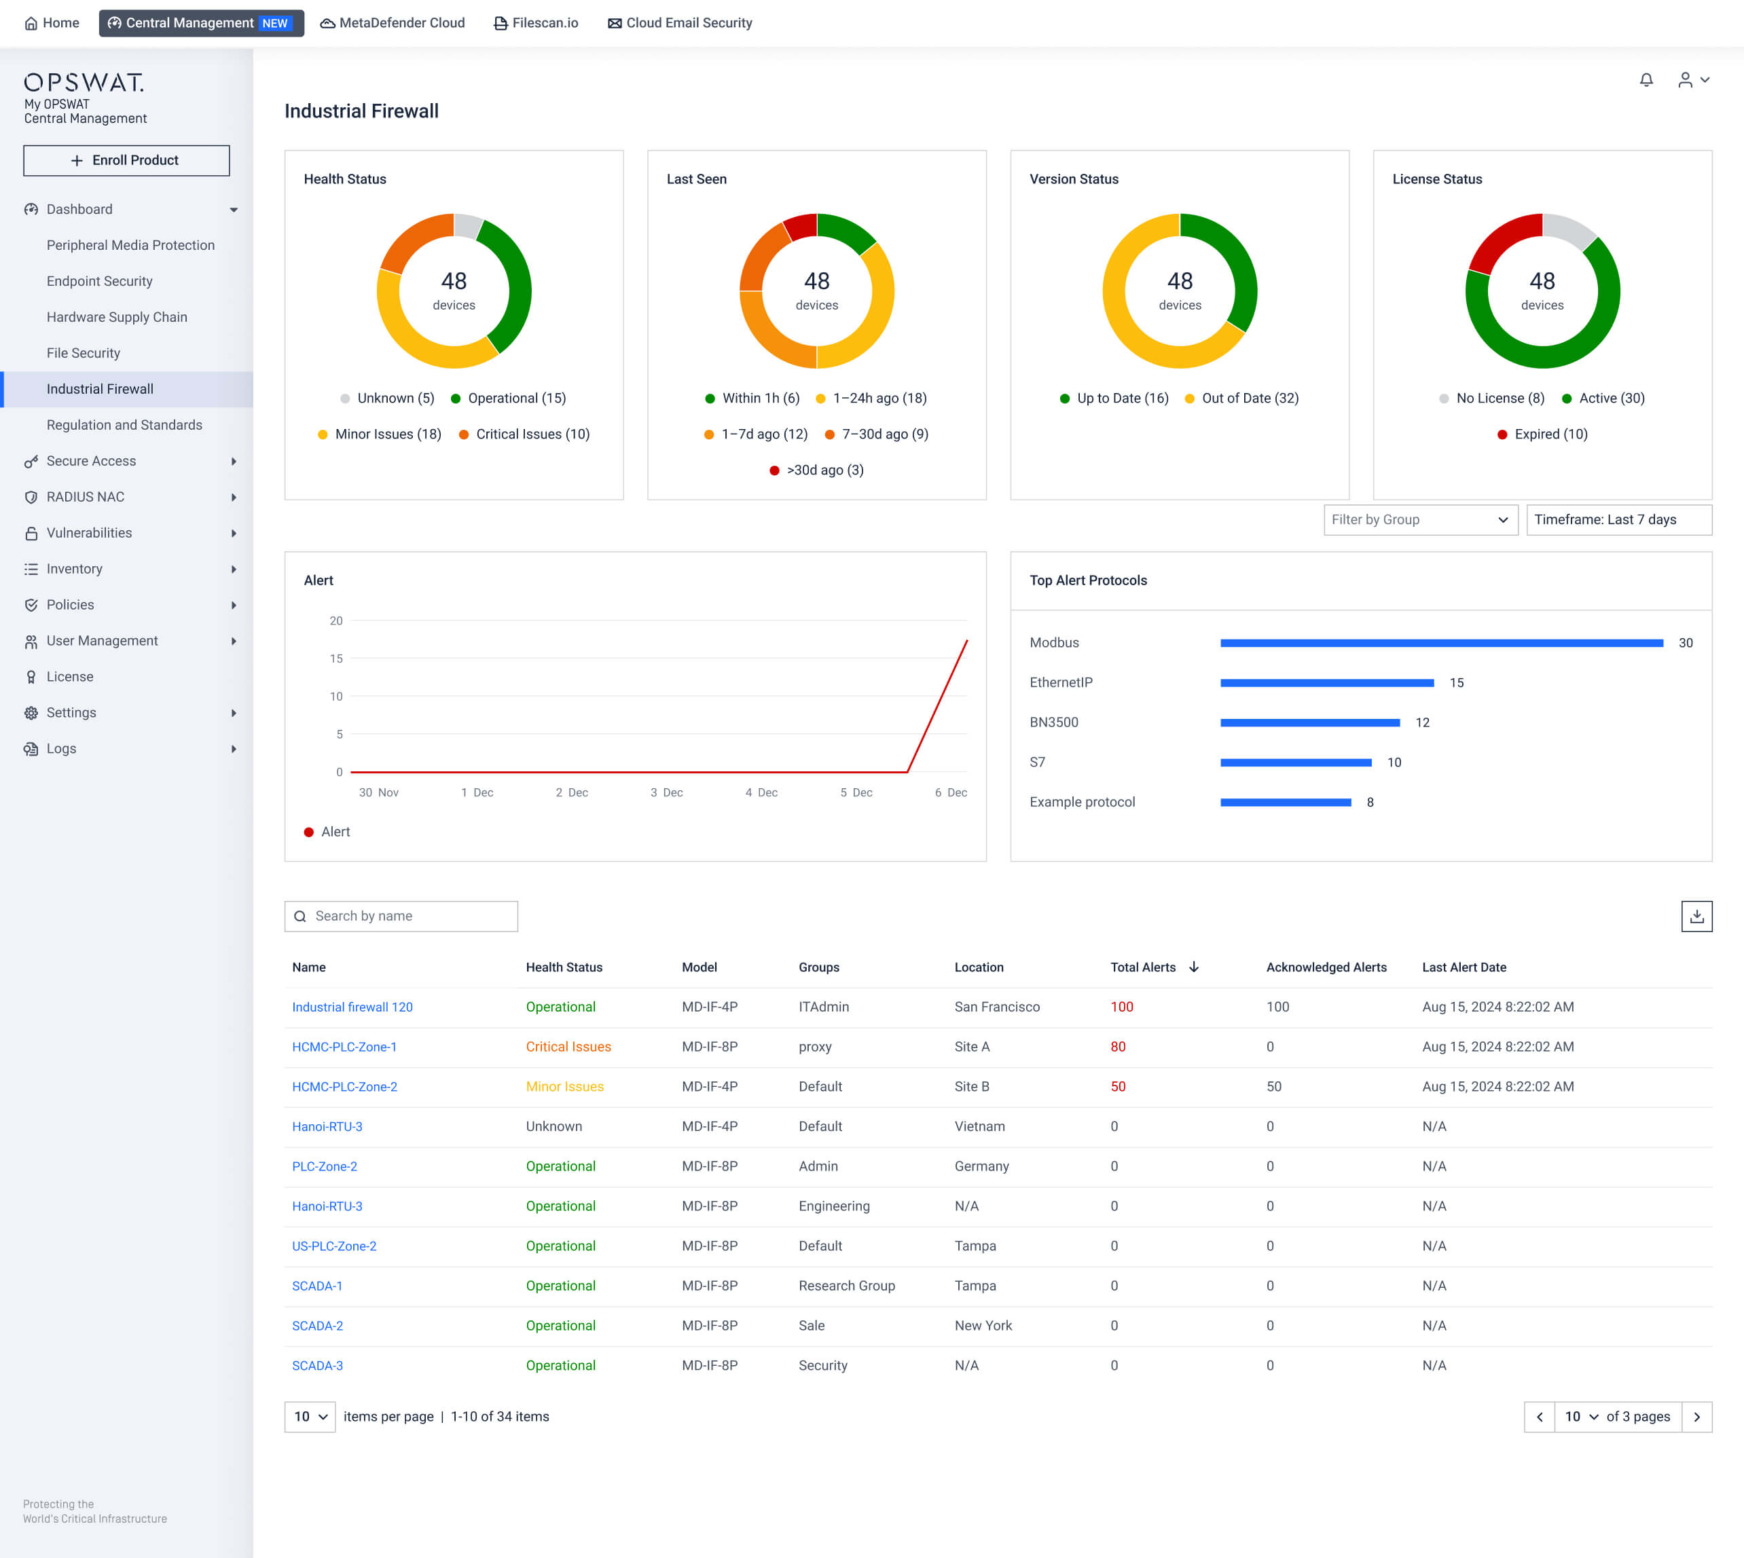Click the notification bell icon

1646,79
